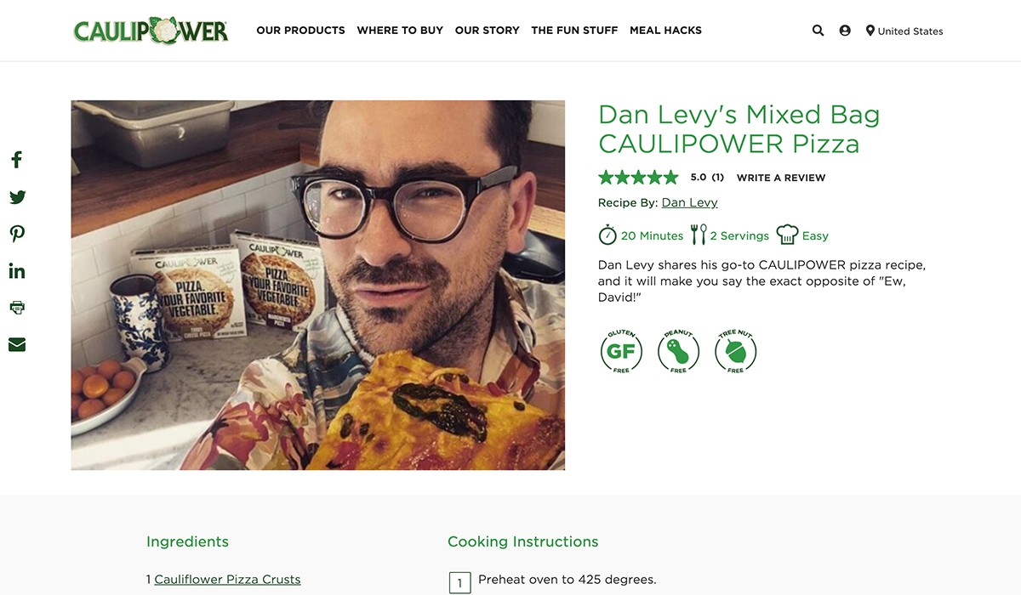The image size is (1021, 595).
Task: Click the CAULIPOWER logo
Action: (x=151, y=31)
